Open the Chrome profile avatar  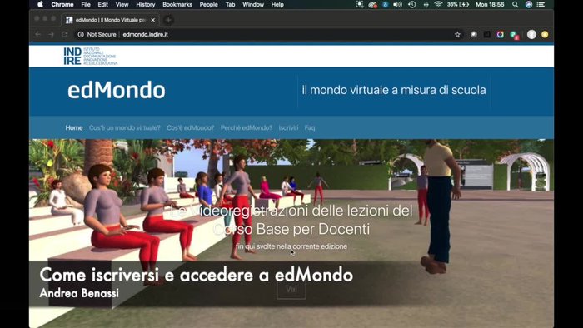[531, 34]
